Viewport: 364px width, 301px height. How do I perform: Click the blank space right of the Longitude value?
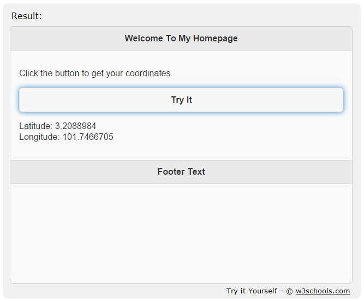point(232,137)
